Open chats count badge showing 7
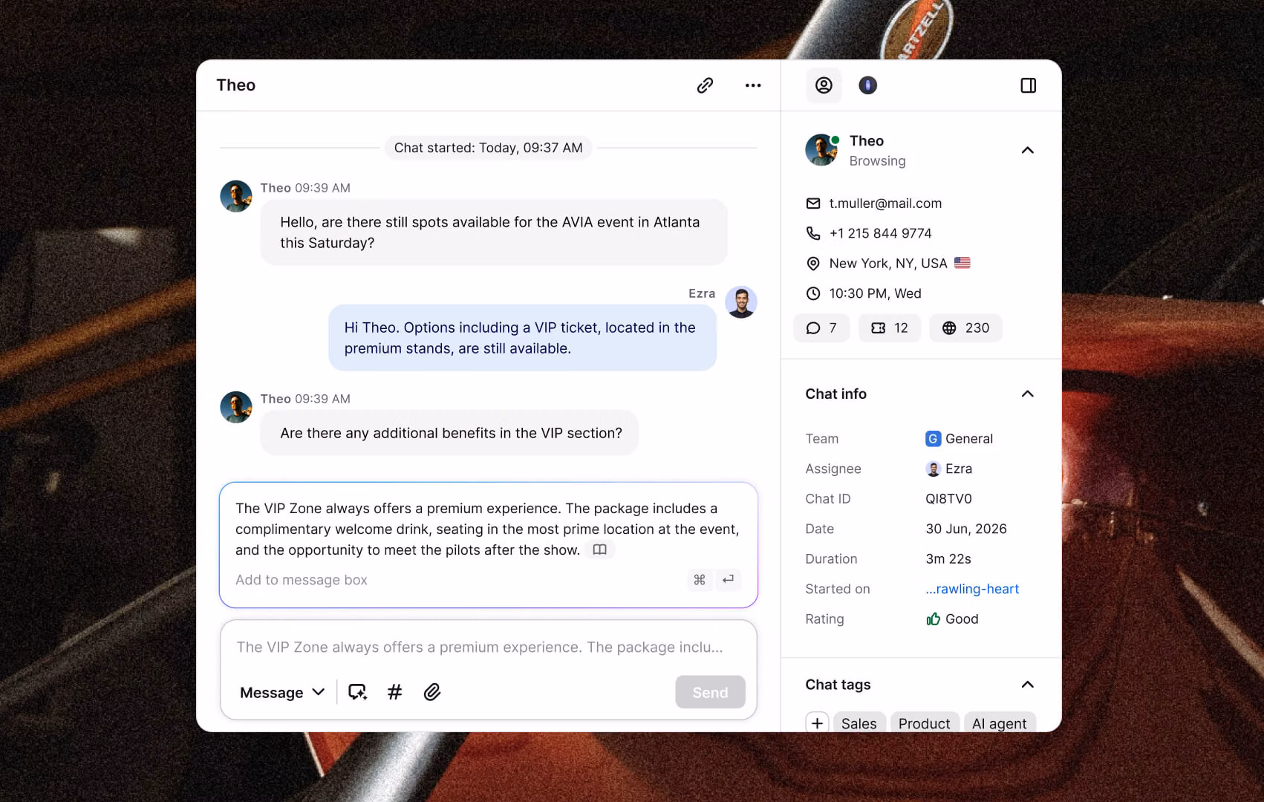The height and width of the screenshot is (802, 1264). 821,328
